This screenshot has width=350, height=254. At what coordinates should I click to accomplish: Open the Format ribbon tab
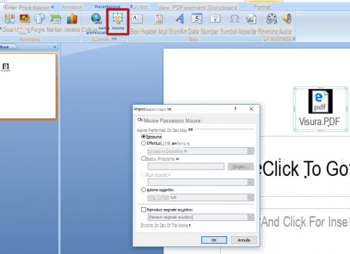262,7
